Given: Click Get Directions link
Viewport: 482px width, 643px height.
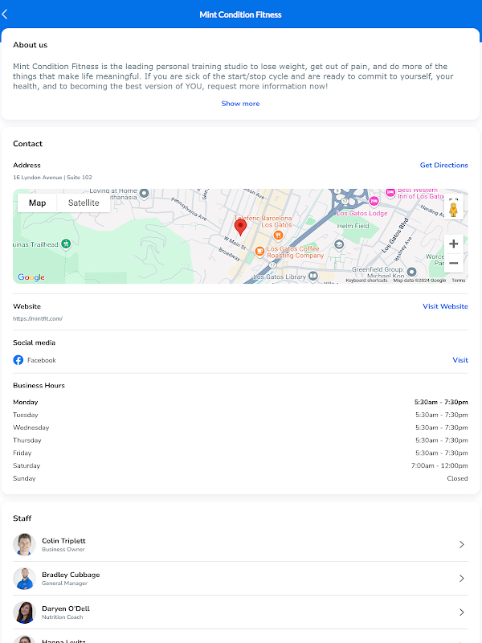Looking at the screenshot, I should click(x=444, y=166).
